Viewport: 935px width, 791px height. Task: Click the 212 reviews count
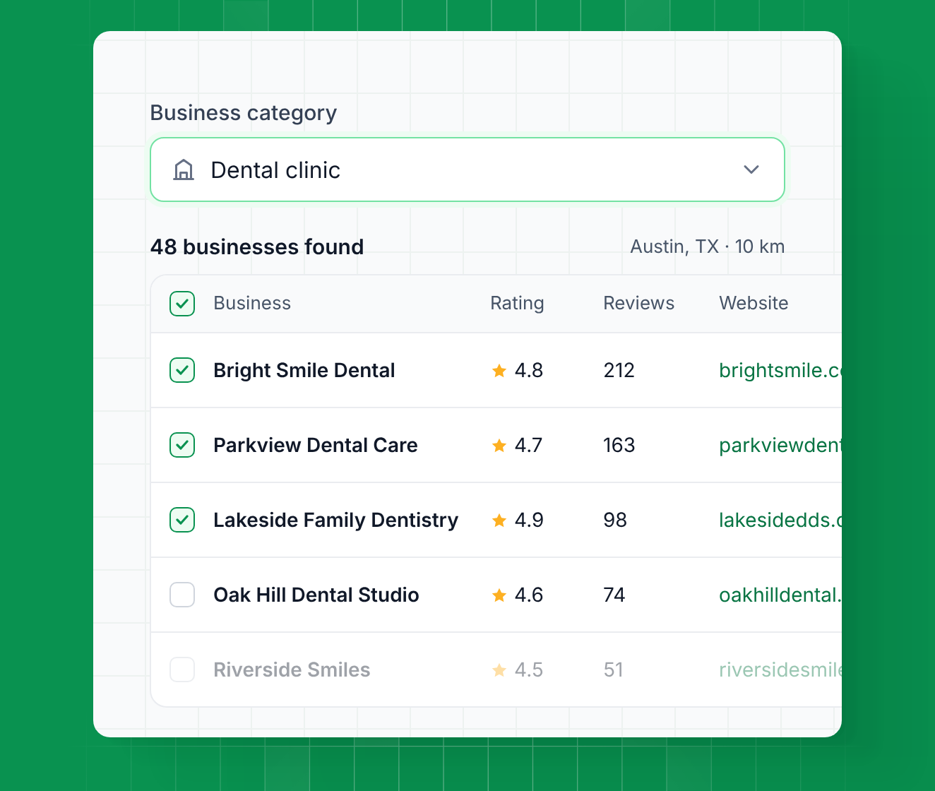click(619, 370)
